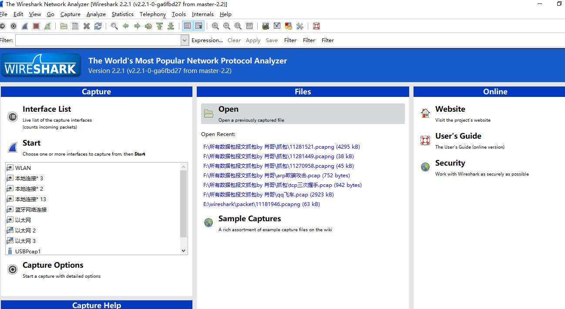Open the Interface List link
Viewport: 565px width, 309px height.
(x=47, y=109)
